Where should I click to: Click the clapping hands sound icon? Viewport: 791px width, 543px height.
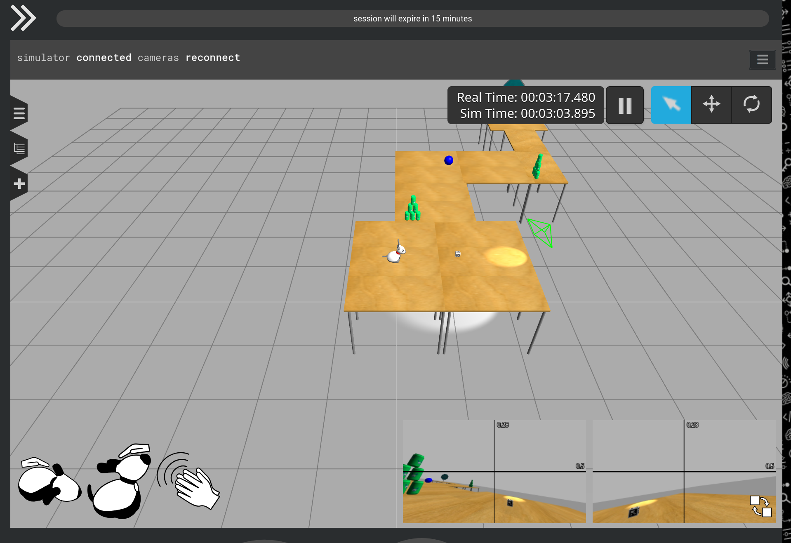188,481
